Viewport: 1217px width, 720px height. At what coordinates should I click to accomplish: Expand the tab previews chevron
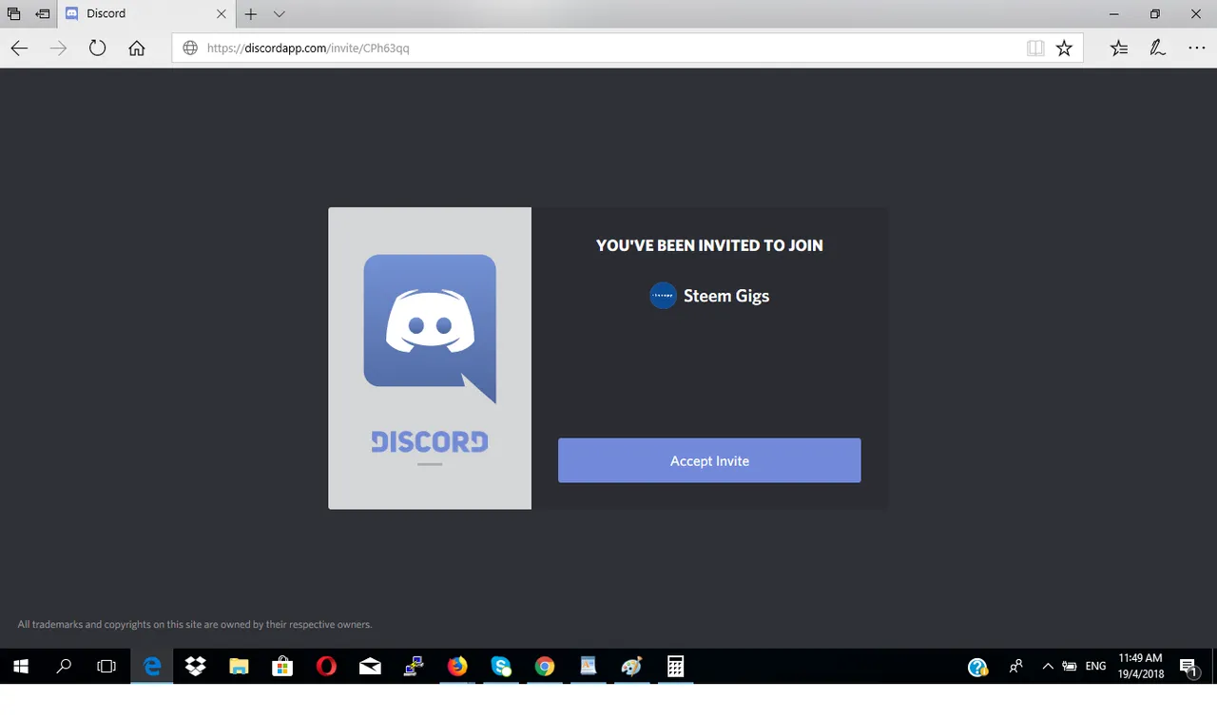pos(279,14)
